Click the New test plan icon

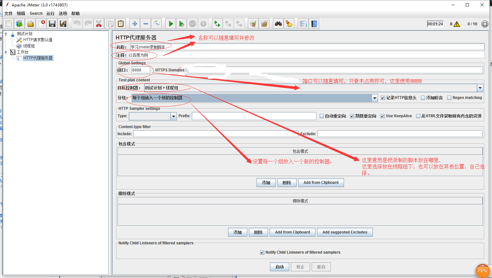9,24
